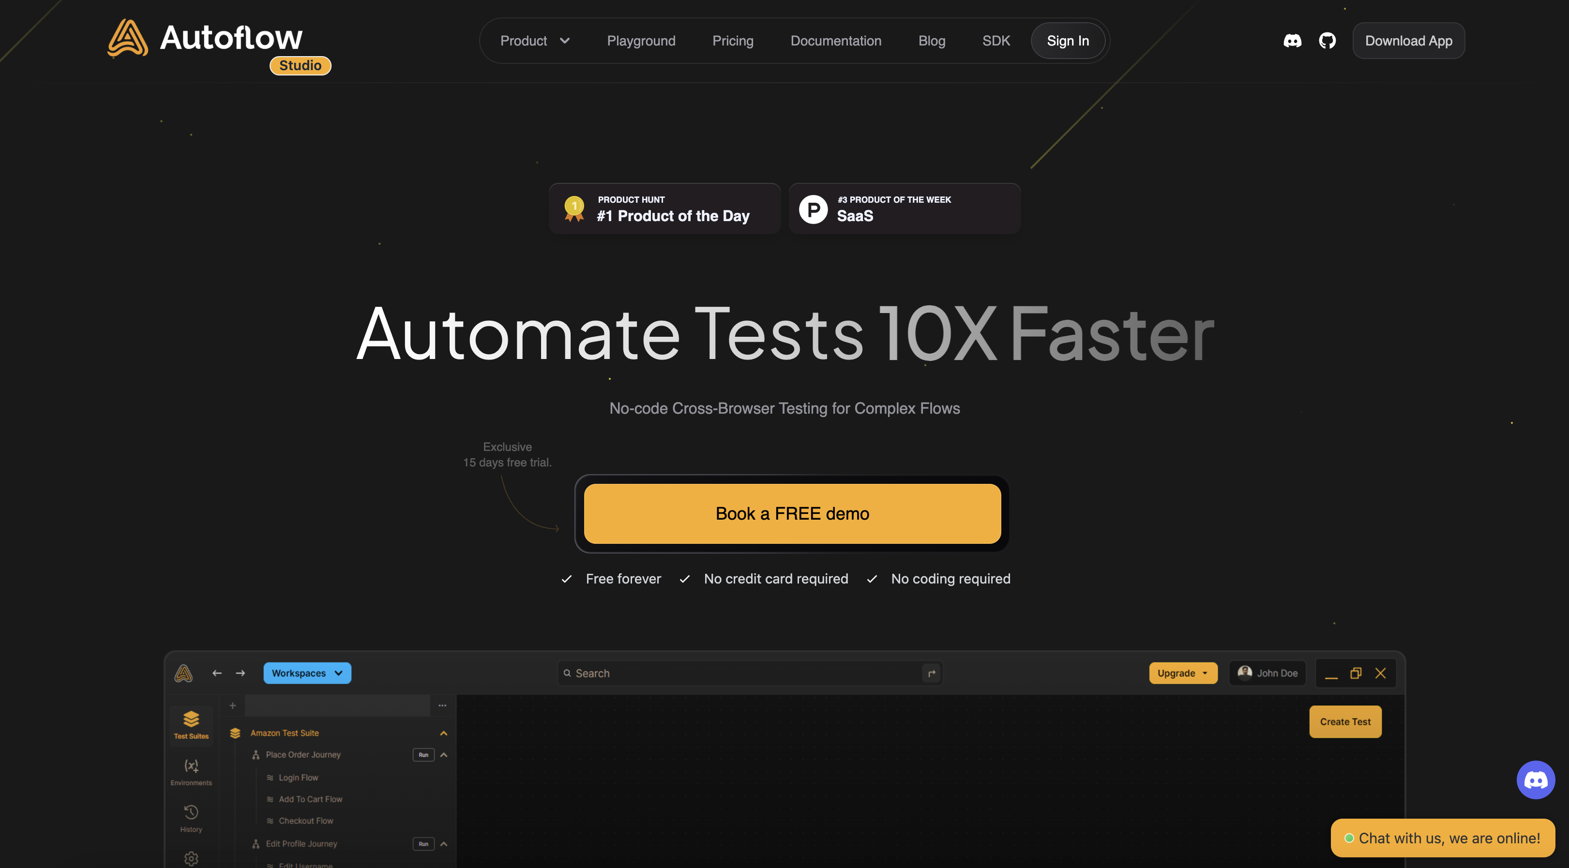
Task: Click the forward arrow in app preview
Action: pos(241,673)
